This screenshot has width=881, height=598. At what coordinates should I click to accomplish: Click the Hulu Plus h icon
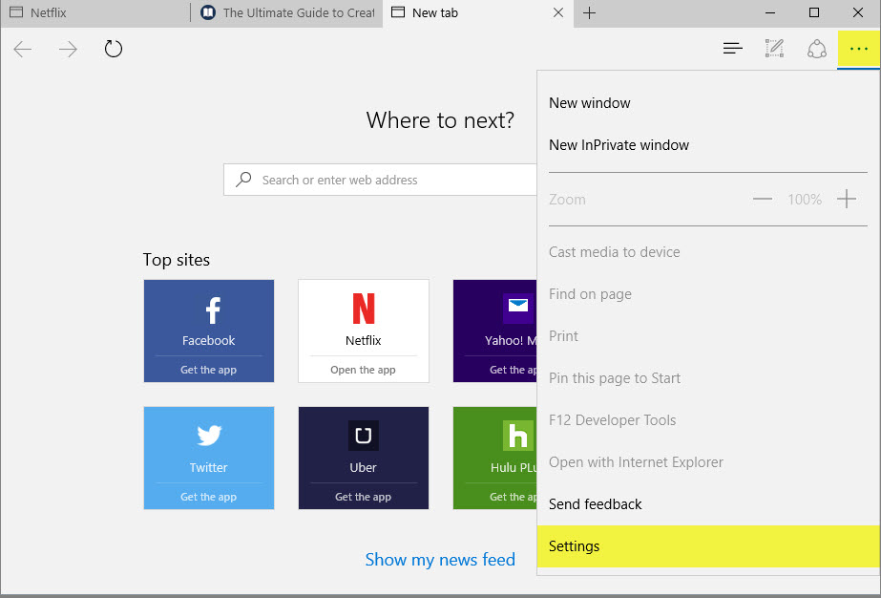click(x=517, y=436)
